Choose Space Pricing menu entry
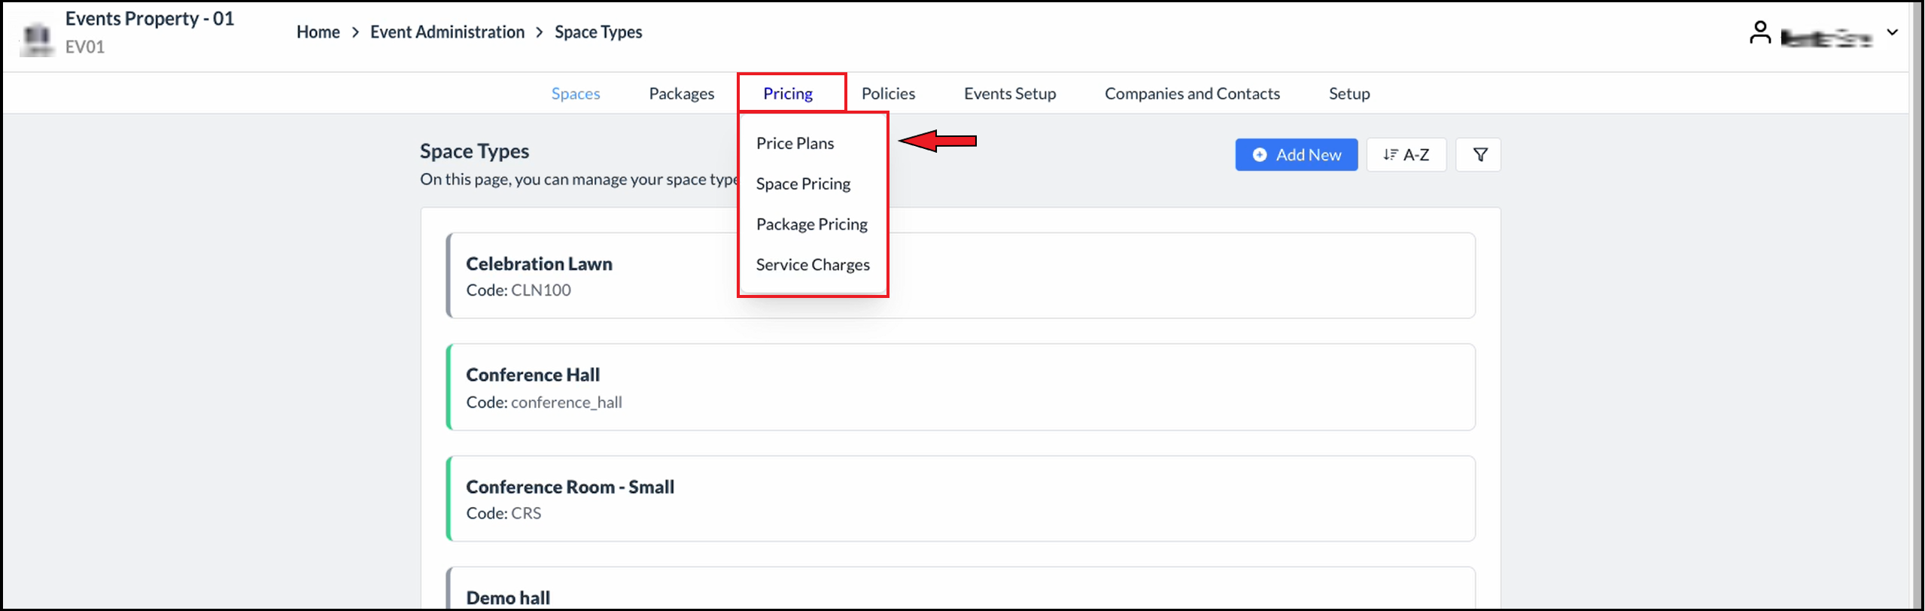This screenshot has width=1925, height=611. (803, 184)
